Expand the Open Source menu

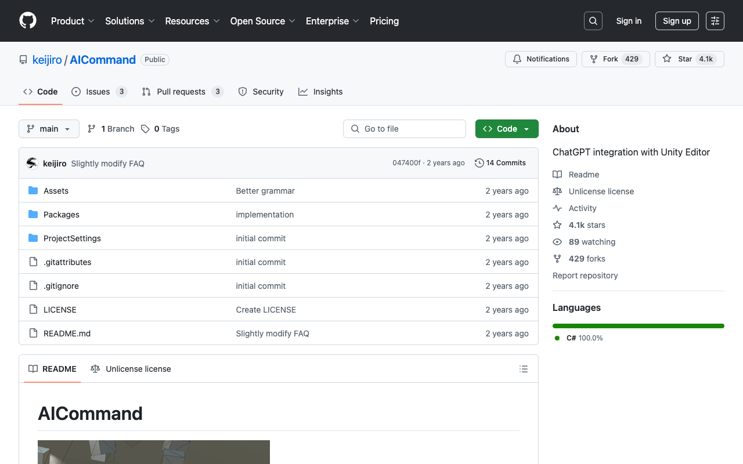tap(262, 21)
